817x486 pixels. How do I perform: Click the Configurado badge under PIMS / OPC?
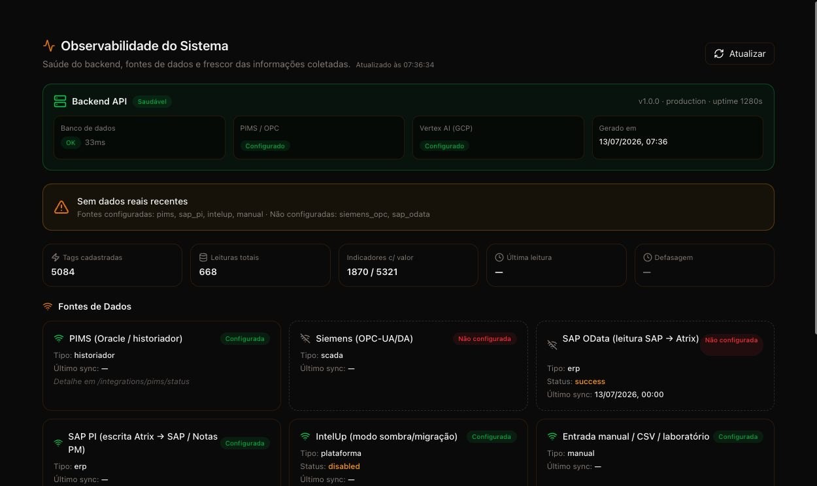265,146
